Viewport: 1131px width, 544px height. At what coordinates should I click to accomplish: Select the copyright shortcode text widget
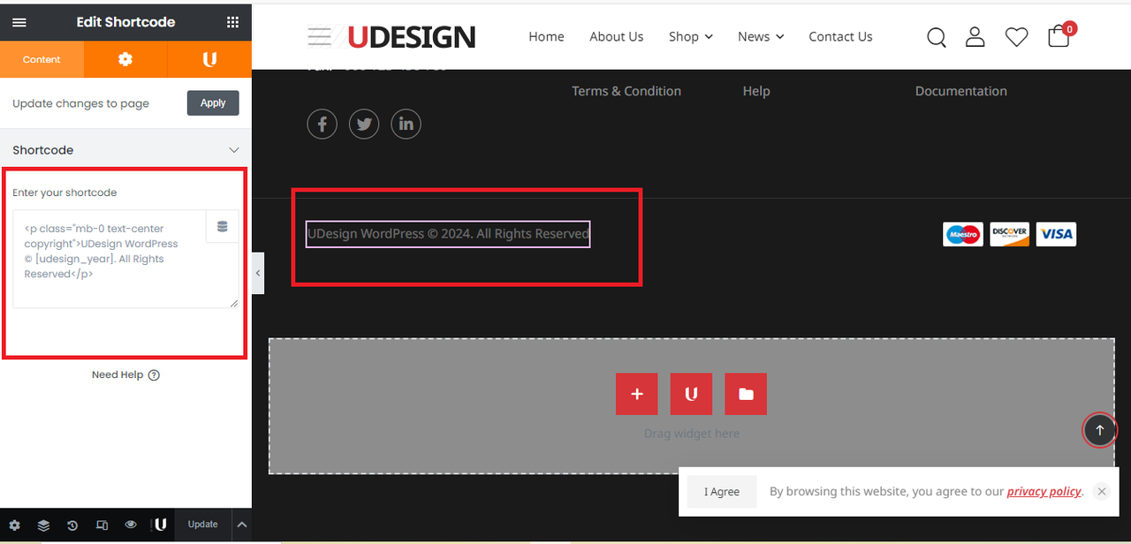coord(448,234)
